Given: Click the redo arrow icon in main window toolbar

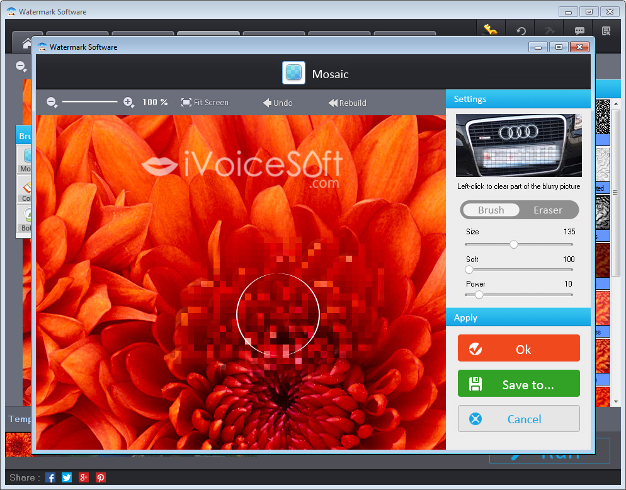Looking at the screenshot, I should coord(549,30).
